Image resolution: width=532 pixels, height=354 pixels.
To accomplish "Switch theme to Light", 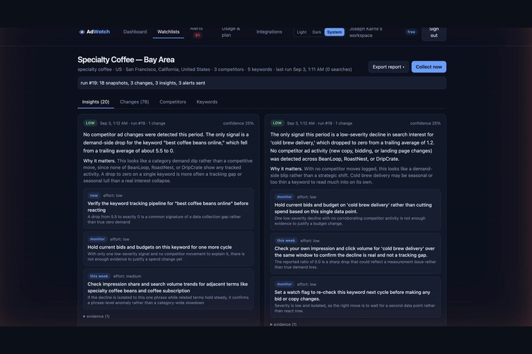I will click(302, 32).
